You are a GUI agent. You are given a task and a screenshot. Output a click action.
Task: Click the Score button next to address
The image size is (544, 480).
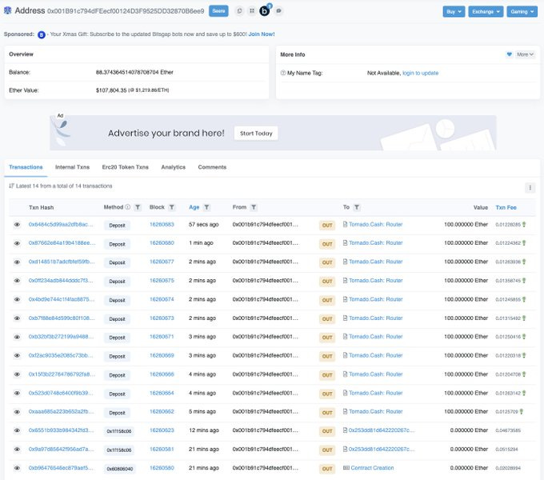click(218, 11)
